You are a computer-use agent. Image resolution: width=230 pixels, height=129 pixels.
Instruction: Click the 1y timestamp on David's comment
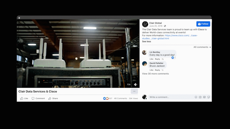162,70
